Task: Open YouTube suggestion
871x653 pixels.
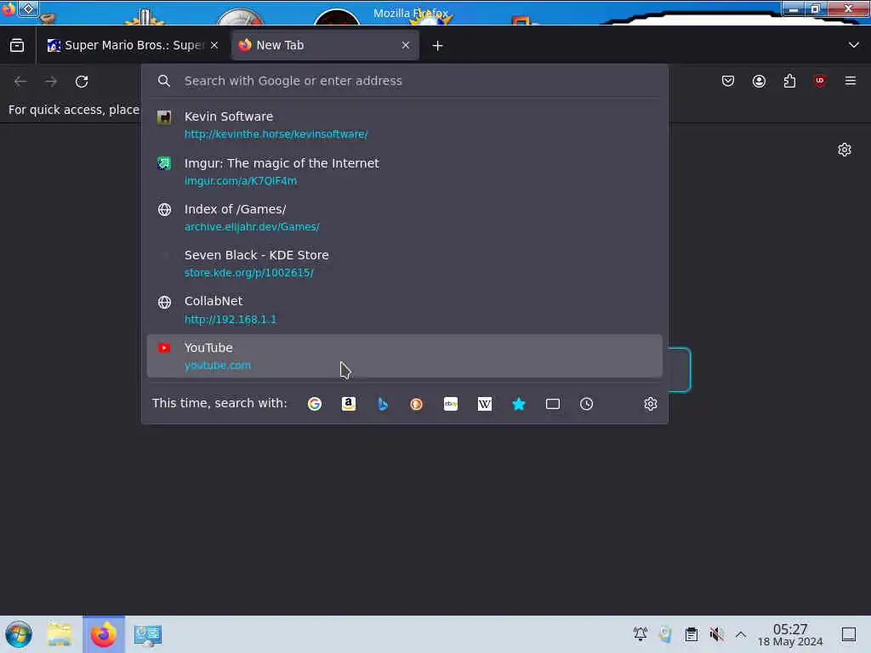Action: tap(404, 356)
